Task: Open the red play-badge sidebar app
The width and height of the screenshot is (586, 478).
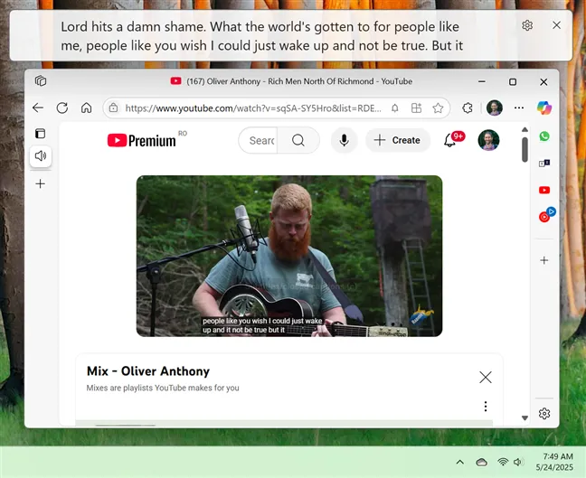Action: click(x=546, y=215)
